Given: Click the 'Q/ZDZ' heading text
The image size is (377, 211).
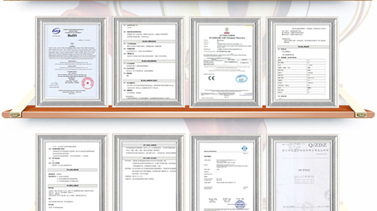Looking at the screenshot, I should pyautogui.click(x=317, y=145).
